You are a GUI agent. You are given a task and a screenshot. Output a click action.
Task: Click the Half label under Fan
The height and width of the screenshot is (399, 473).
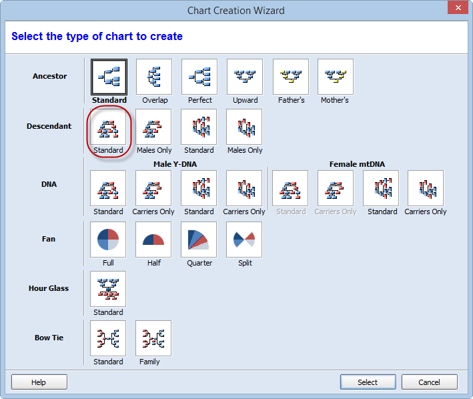click(x=154, y=264)
